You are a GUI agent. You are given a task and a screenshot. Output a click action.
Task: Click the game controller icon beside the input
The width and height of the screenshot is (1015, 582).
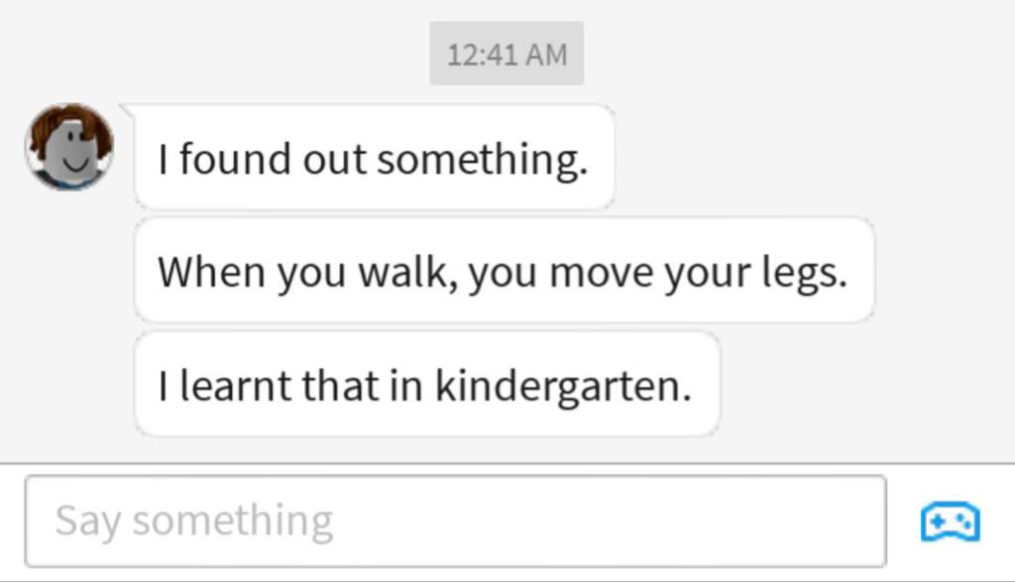pyautogui.click(x=951, y=522)
